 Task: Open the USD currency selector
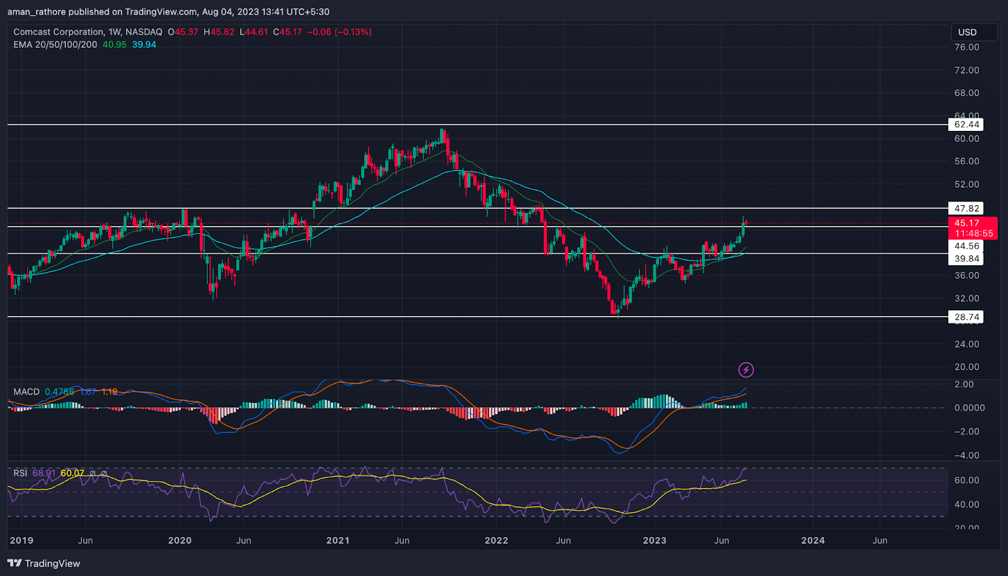coord(974,32)
